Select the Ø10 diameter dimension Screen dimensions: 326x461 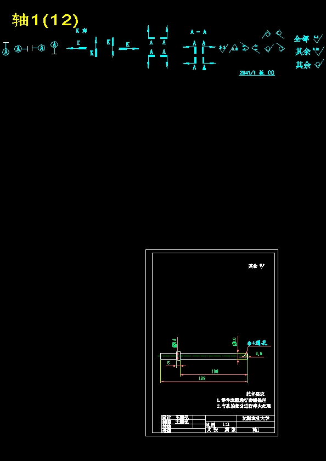click(x=234, y=342)
